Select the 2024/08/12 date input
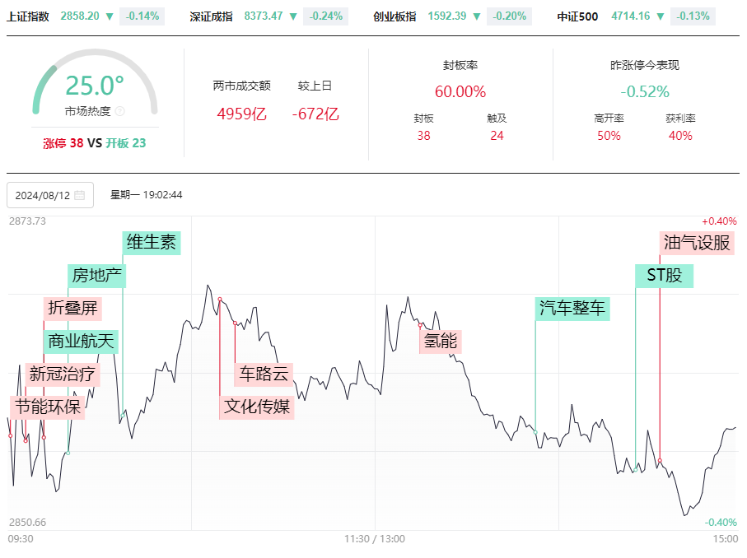747x558 pixels. point(50,195)
